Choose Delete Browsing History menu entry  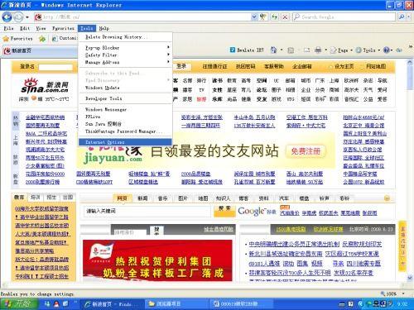point(125,37)
